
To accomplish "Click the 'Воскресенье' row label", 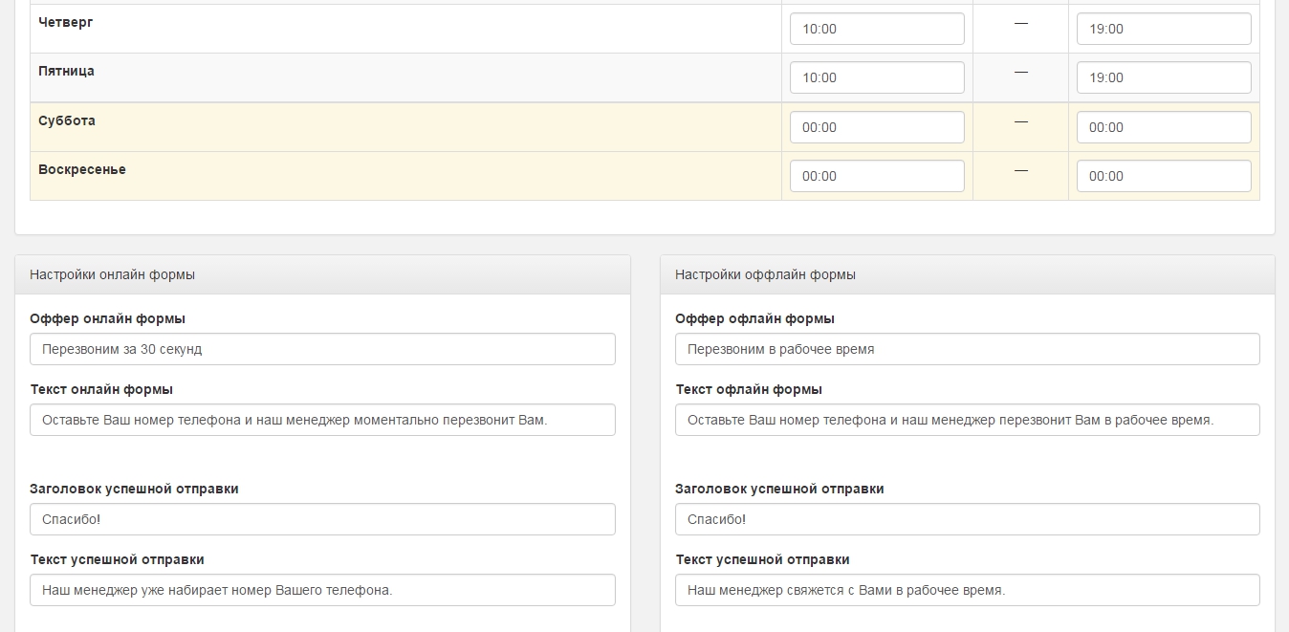I will 82,169.
